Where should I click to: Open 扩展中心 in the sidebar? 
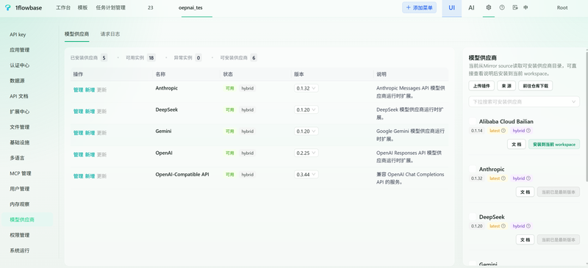pyautogui.click(x=20, y=112)
